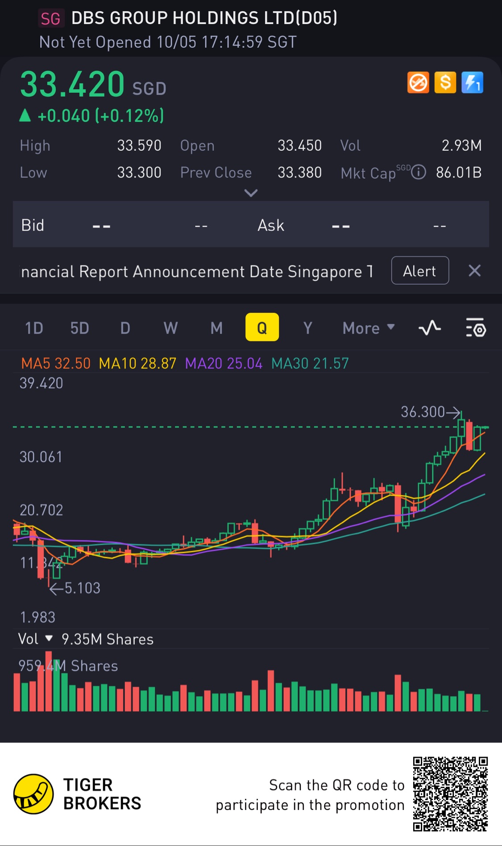Select the W weekly chart tab
Image resolution: width=502 pixels, height=846 pixels.
click(171, 328)
